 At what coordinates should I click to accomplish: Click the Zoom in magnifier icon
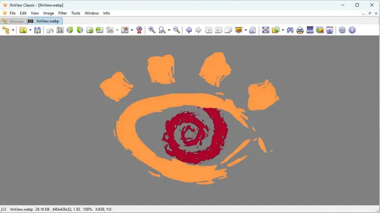[152, 30]
